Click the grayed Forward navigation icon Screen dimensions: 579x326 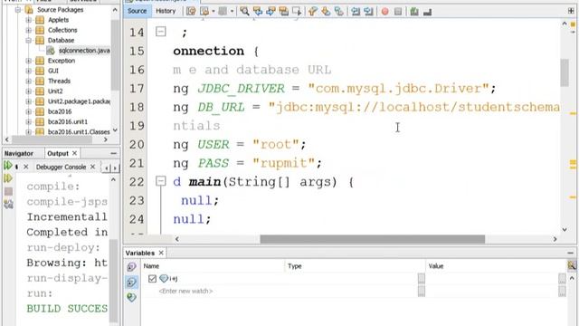pos(223,12)
